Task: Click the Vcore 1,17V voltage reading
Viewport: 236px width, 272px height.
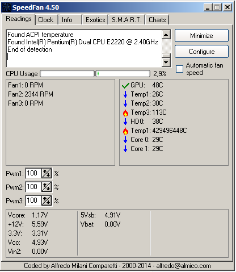Action: tap(28, 215)
